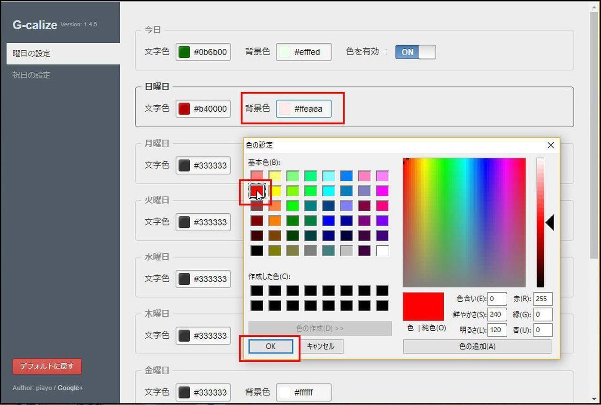Click inside the color spectrum gradient area
The height and width of the screenshot is (405, 601).
tap(464, 222)
